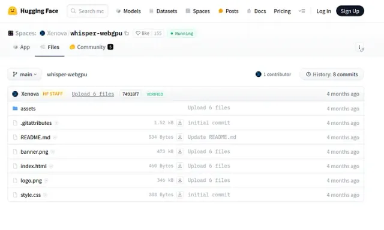The image size is (384, 230).
Task: Click initial commit message for style.css
Action: 209,195
